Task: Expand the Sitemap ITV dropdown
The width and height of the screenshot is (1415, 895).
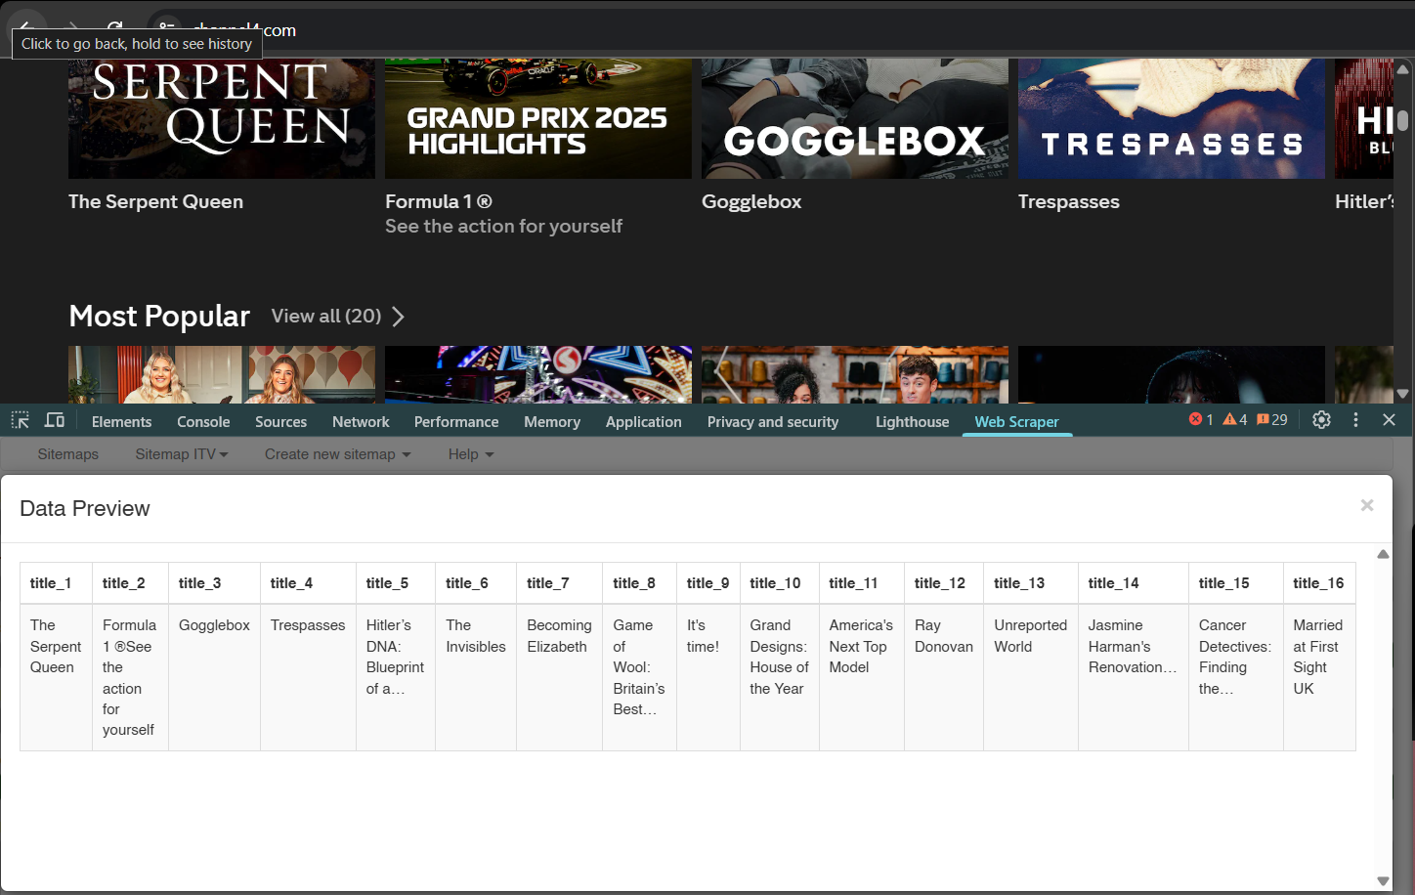Action: click(x=181, y=454)
